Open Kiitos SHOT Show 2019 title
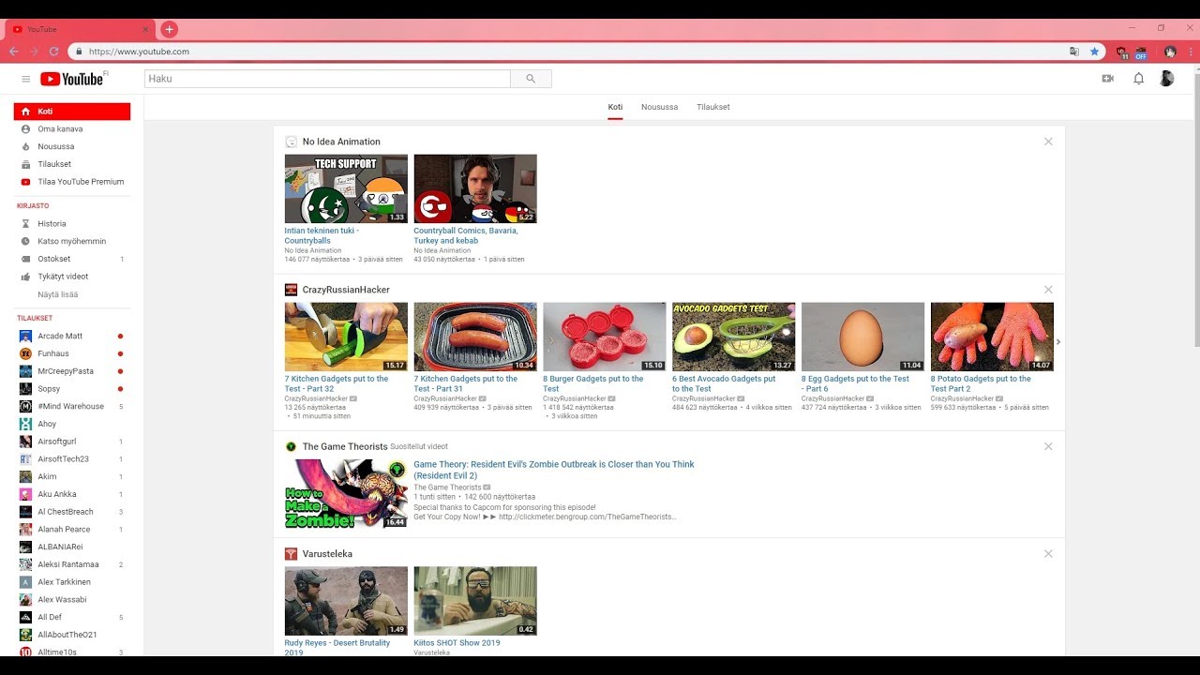 click(x=457, y=643)
